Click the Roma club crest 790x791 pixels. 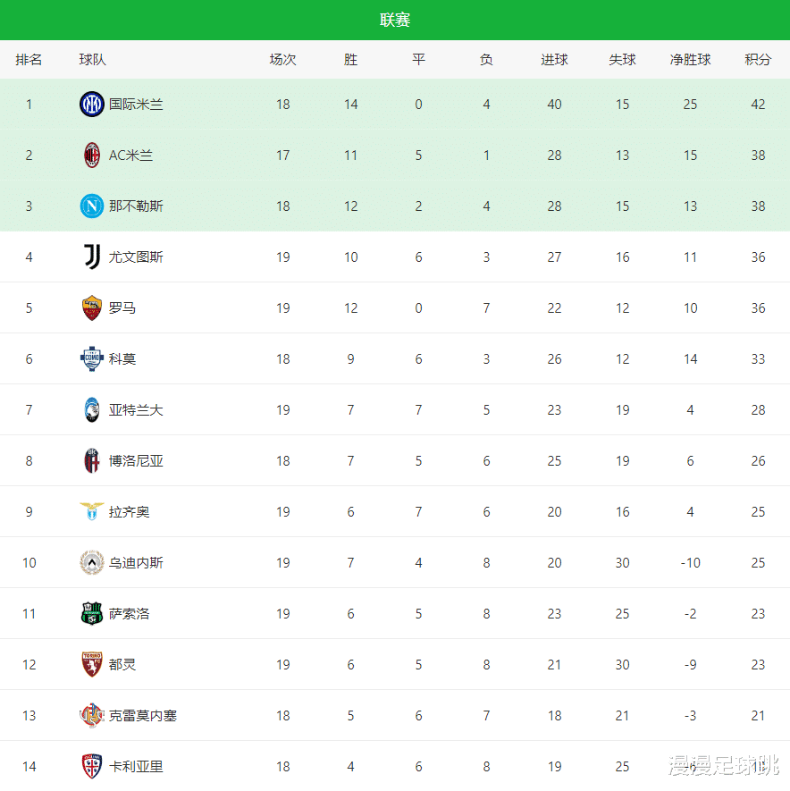tap(91, 308)
